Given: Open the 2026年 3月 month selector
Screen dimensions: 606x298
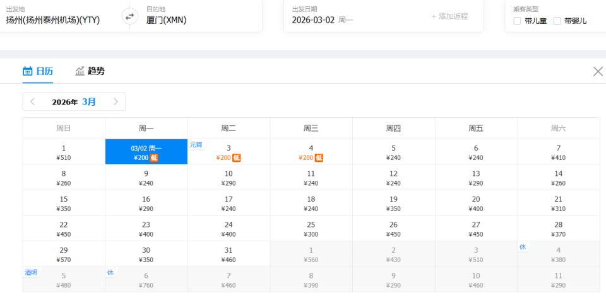Looking at the screenshot, I should [x=74, y=101].
